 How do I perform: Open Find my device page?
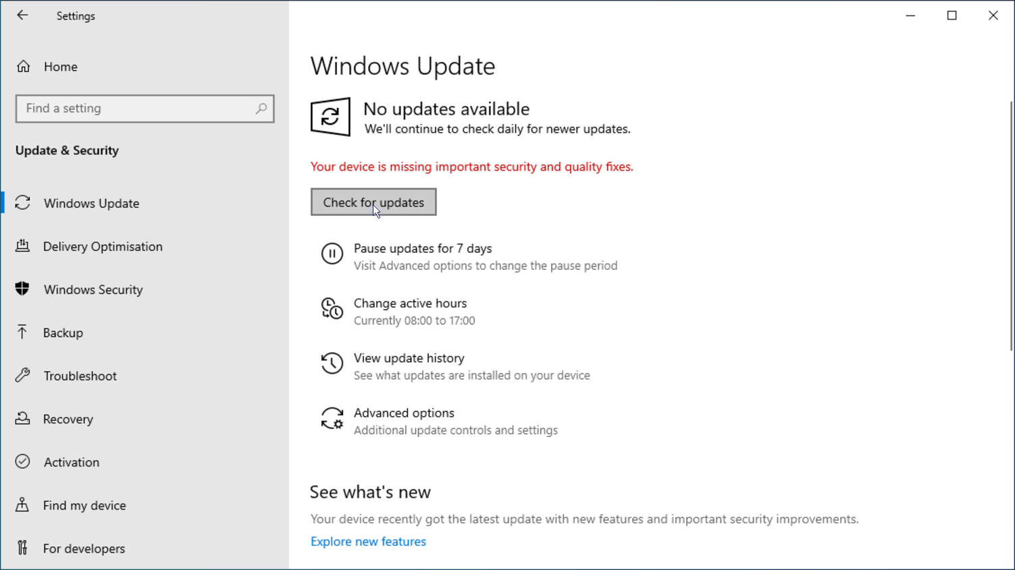coord(84,505)
